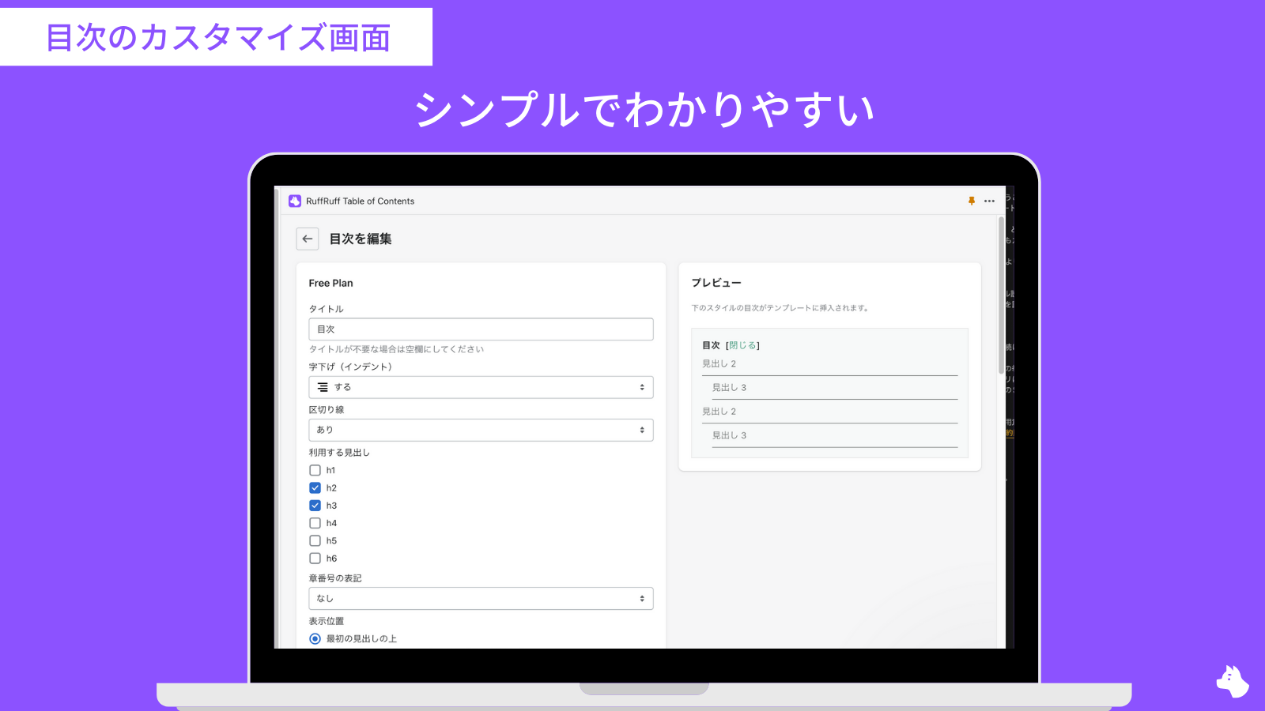Open the 字下げ（インデント）dropdown
The image size is (1265, 711).
480,387
